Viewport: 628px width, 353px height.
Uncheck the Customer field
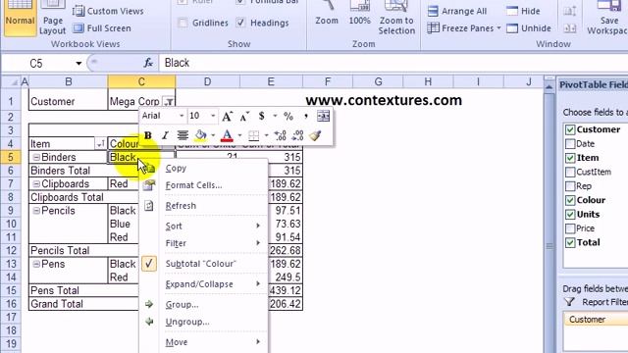pyautogui.click(x=570, y=129)
